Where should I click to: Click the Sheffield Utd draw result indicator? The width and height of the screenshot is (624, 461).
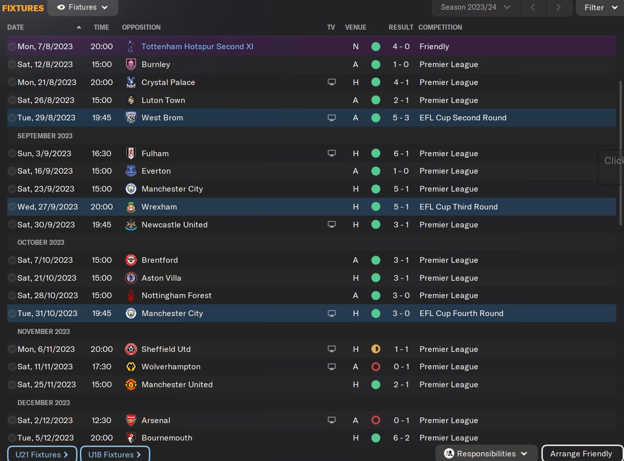tap(376, 349)
